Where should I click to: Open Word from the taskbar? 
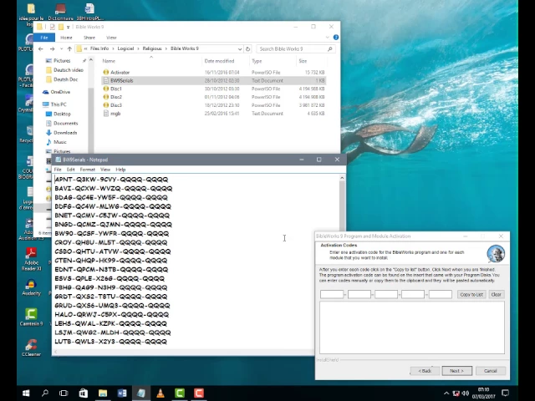pyautogui.click(x=122, y=393)
